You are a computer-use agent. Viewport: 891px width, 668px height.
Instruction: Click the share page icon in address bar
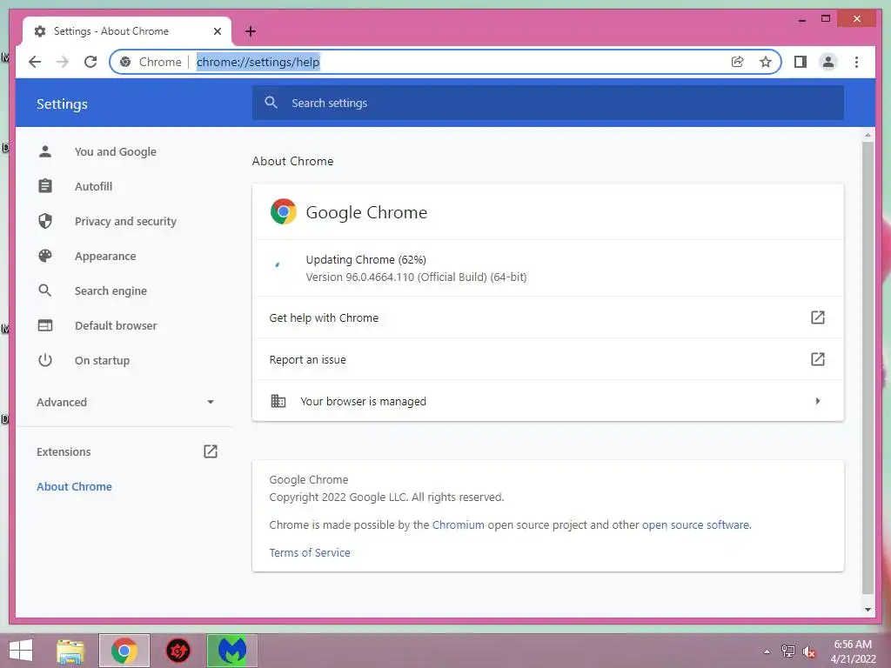[737, 62]
